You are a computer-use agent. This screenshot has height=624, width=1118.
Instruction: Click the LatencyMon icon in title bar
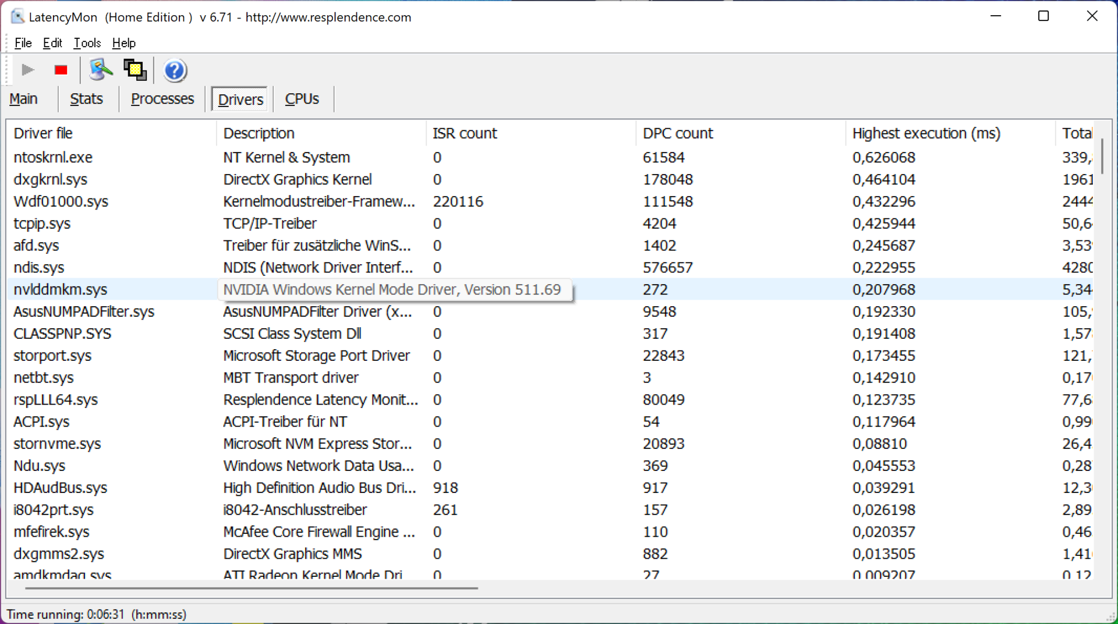point(17,17)
